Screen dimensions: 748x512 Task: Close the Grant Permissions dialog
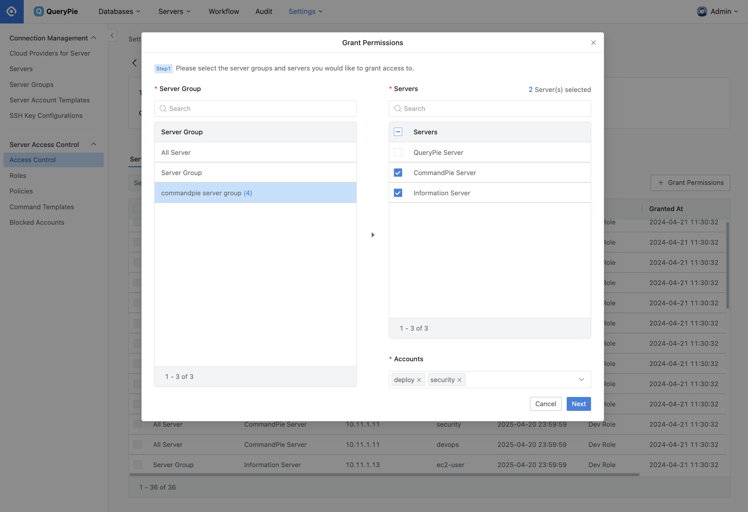(x=593, y=43)
